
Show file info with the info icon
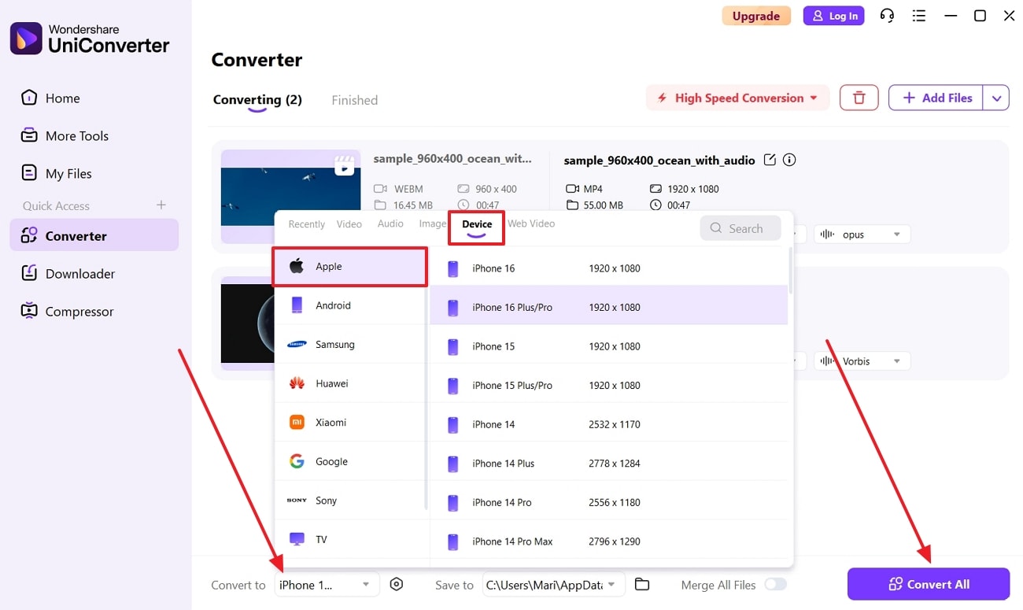(789, 160)
